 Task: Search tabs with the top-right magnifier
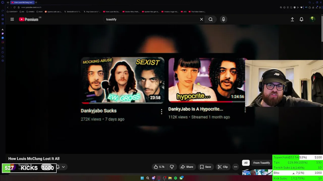pos(310,3)
